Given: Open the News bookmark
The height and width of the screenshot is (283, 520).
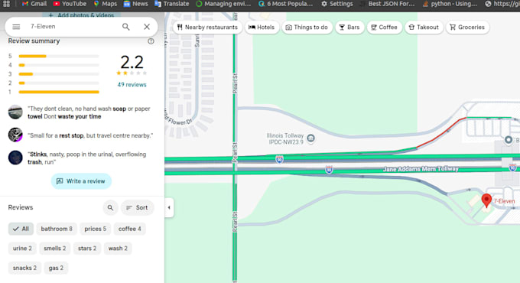Looking at the screenshot, I should click(x=135, y=4).
